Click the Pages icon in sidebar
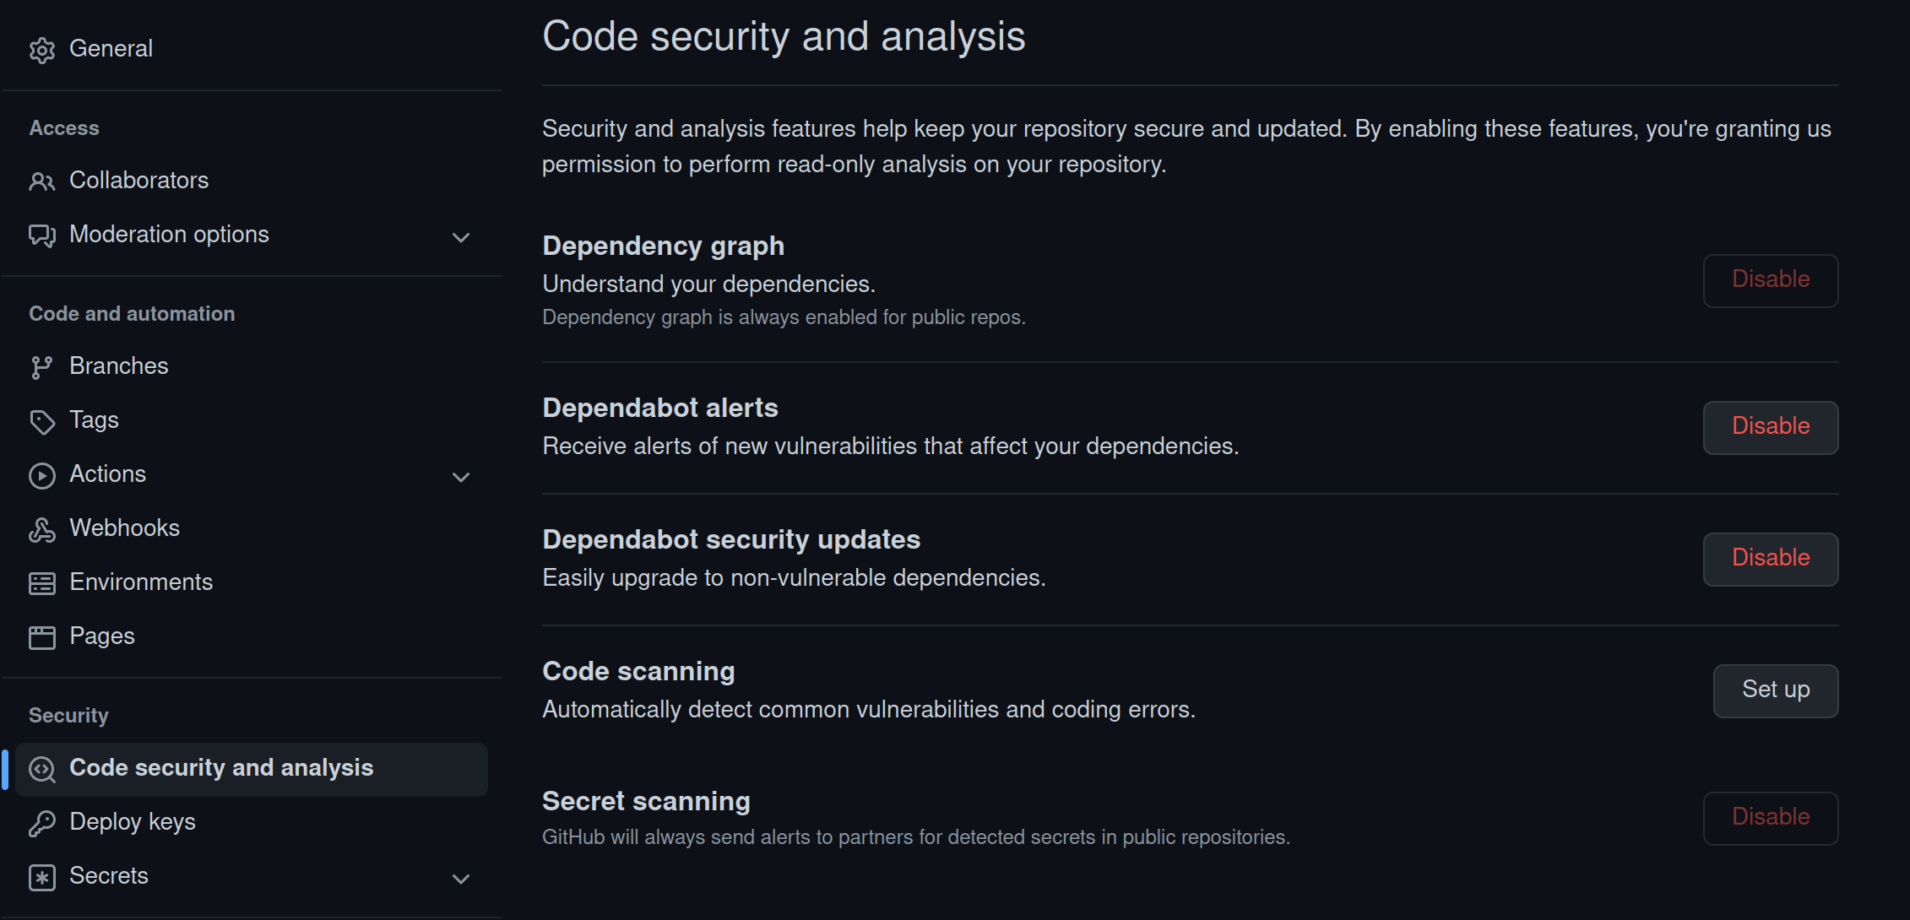This screenshot has width=1910, height=920. click(41, 636)
